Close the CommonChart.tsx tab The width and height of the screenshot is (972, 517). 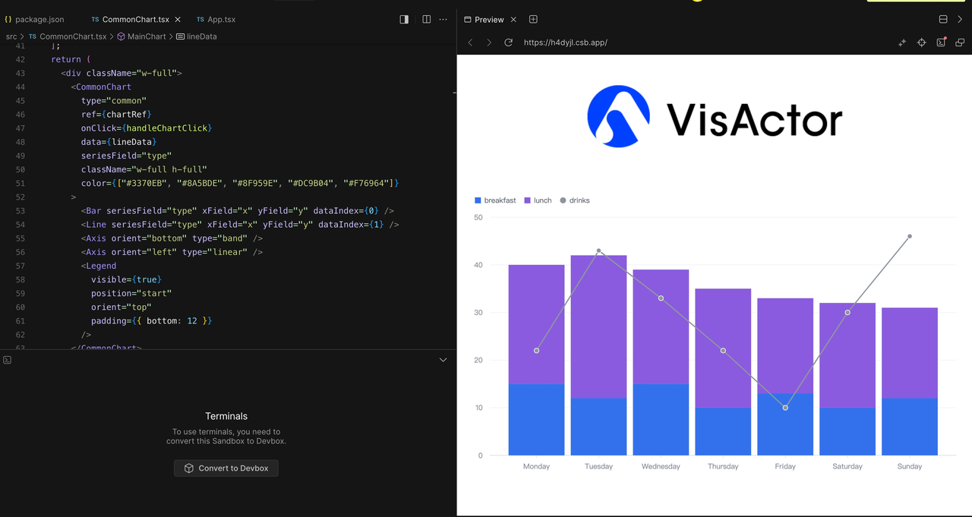178,19
